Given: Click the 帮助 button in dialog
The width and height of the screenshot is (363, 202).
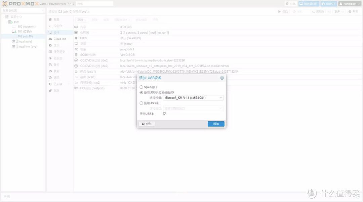Looking at the screenshot, I should pos(147,124).
